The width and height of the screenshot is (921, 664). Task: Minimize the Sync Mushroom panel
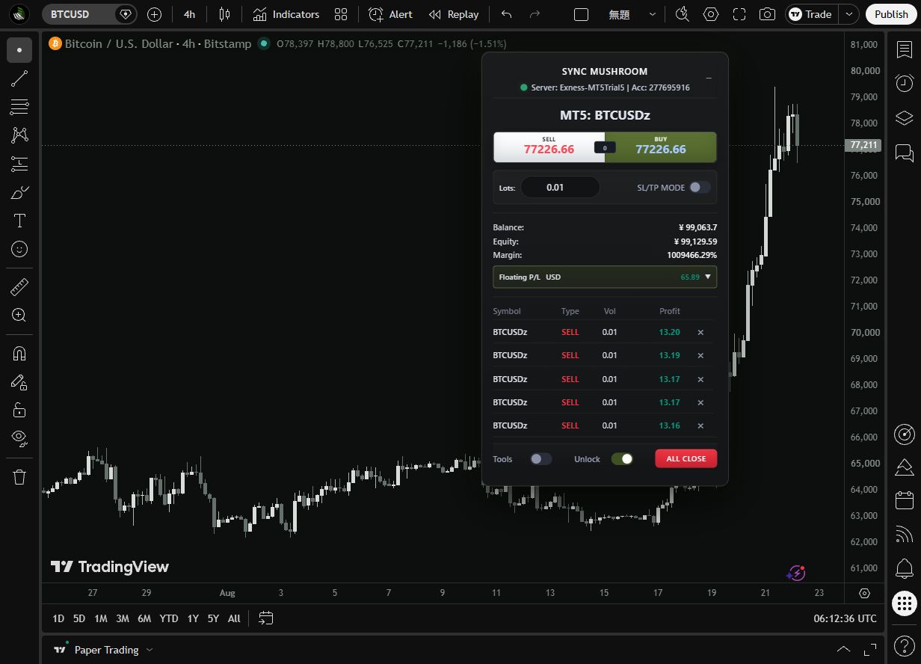[709, 78]
